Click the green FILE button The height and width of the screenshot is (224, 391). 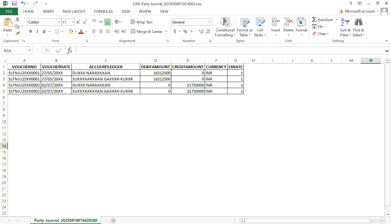9,12
